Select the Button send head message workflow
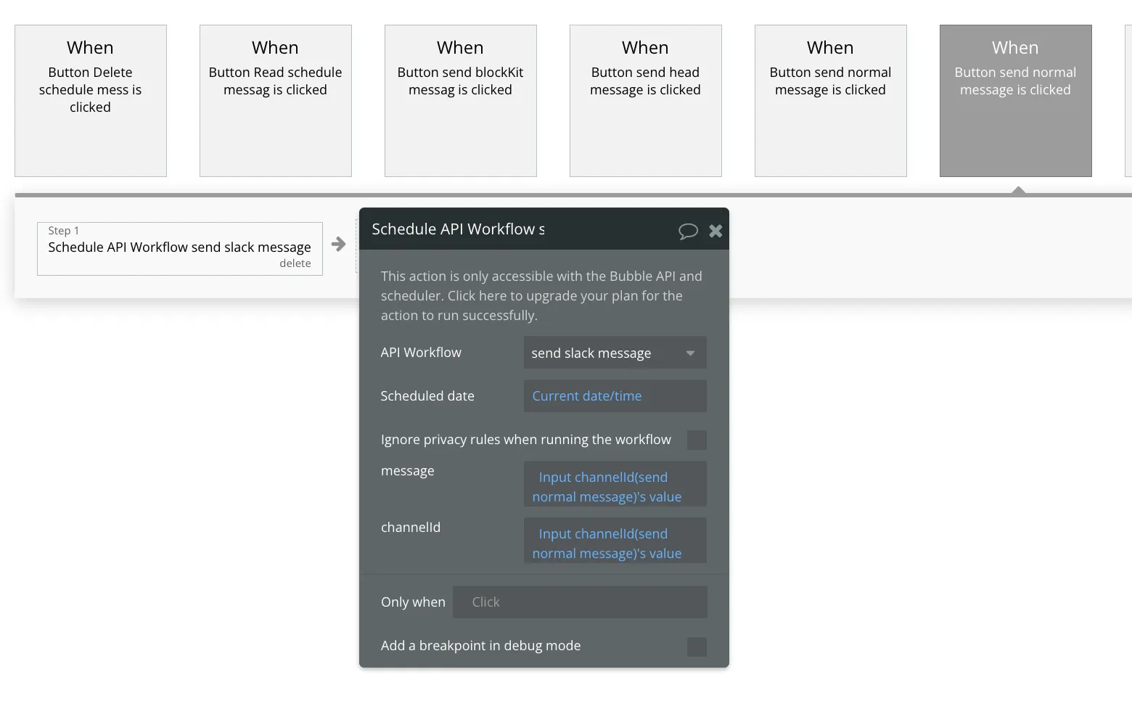The height and width of the screenshot is (701, 1132). [646, 101]
